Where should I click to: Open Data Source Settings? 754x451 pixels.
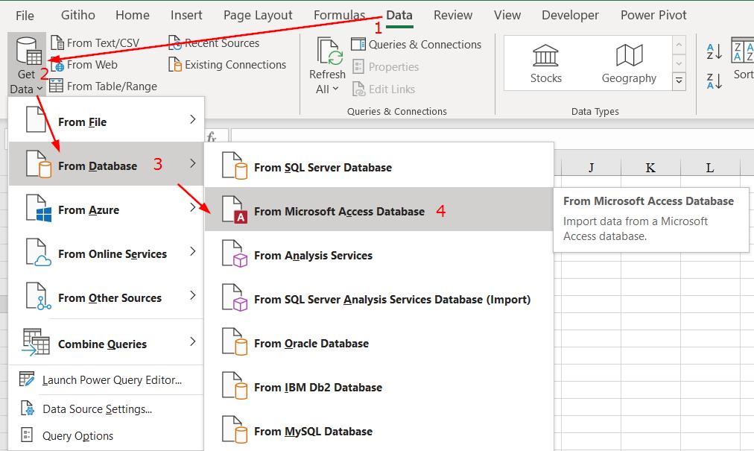(97, 409)
